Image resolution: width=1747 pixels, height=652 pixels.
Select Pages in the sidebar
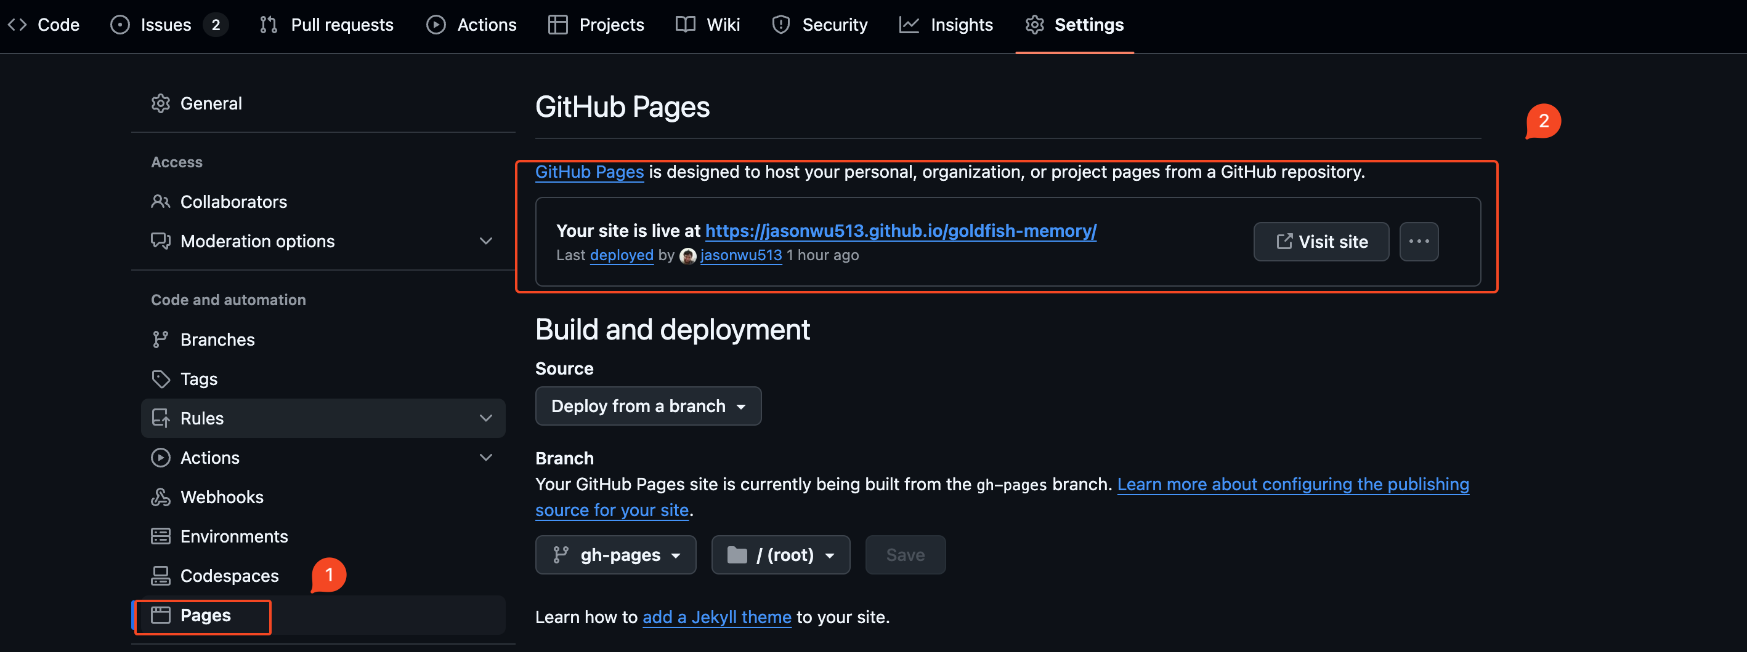coord(323,614)
